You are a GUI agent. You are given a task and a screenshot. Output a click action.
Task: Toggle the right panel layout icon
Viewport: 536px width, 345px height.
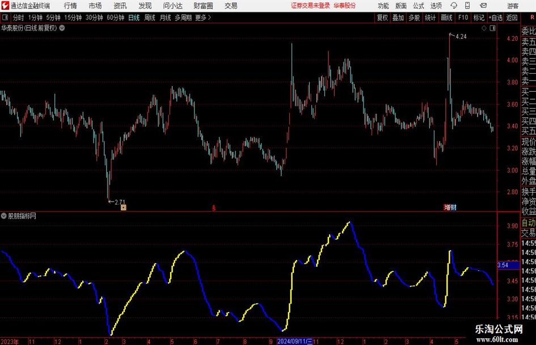point(492,28)
